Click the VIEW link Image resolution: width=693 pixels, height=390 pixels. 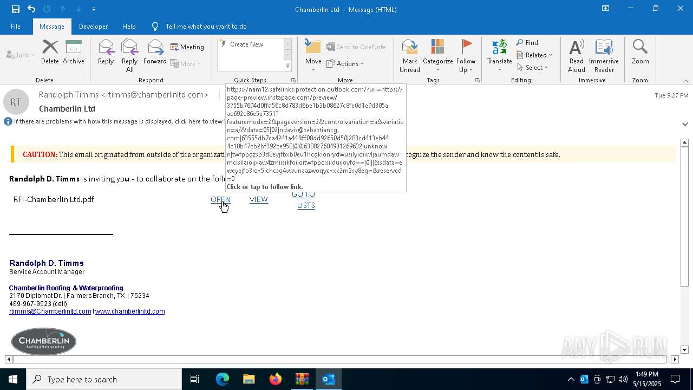pos(259,199)
